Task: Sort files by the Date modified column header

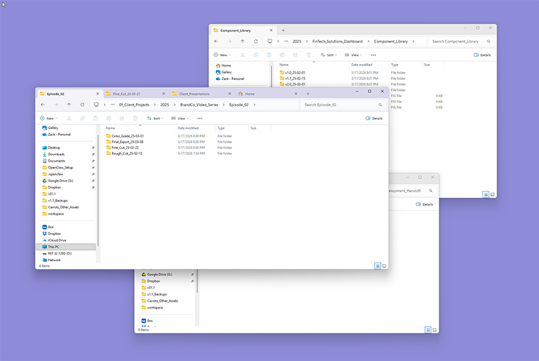Action: [188, 127]
